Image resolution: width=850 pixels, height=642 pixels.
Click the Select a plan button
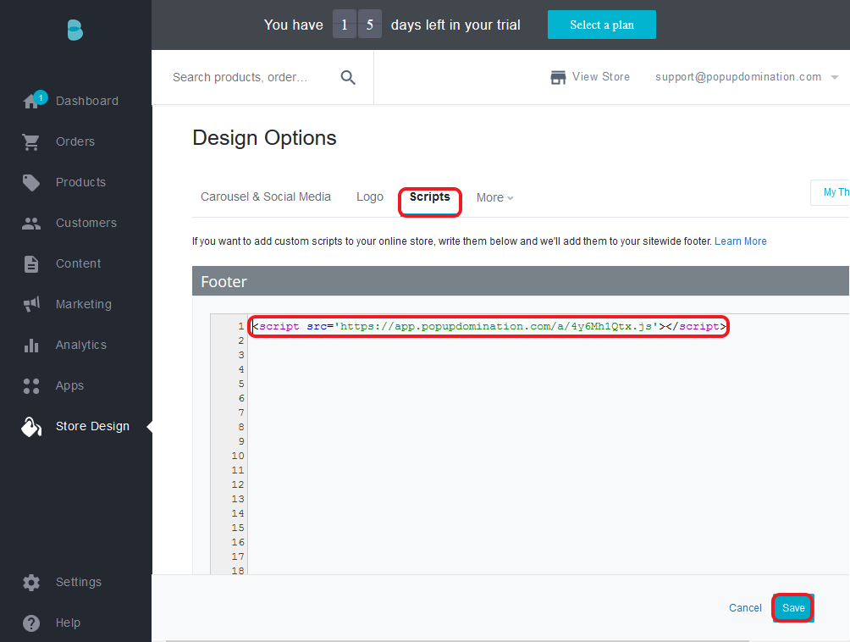click(602, 25)
